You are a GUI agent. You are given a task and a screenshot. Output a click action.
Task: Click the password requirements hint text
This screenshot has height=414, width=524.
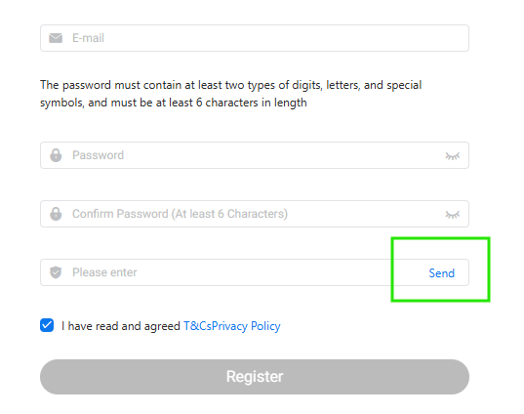[231, 94]
